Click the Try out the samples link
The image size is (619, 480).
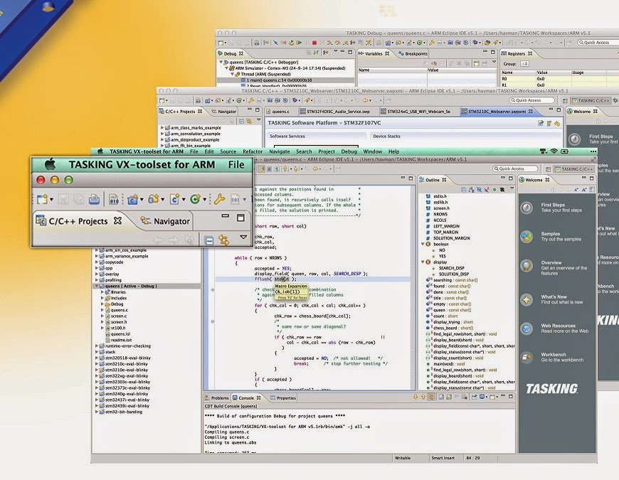[x=561, y=240]
